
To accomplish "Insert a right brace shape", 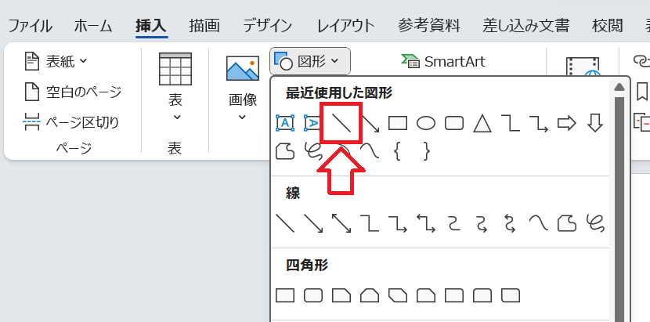I will coord(426,151).
